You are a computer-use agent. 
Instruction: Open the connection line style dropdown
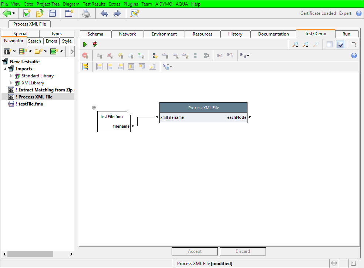245,56
